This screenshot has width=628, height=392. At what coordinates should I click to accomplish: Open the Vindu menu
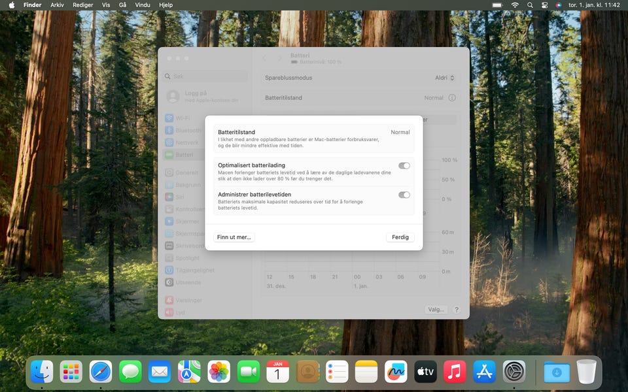pyautogui.click(x=142, y=5)
